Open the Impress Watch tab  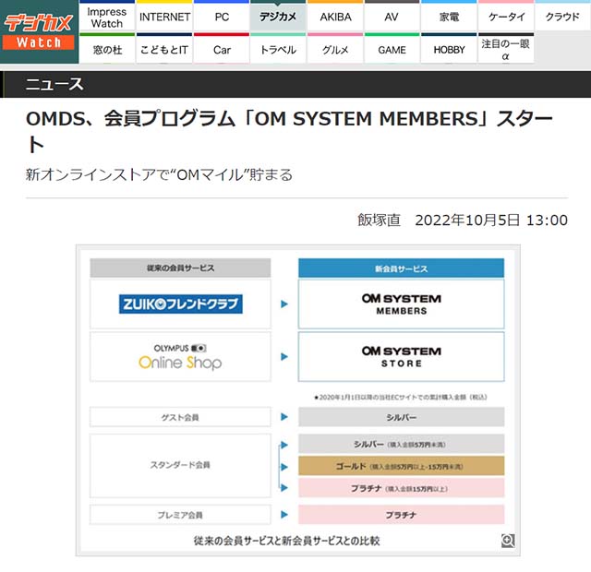(107, 17)
